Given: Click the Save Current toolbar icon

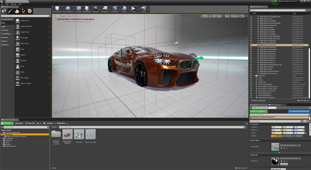Looking at the screenshot, I should pyautogui.click(x=57, y=9).
